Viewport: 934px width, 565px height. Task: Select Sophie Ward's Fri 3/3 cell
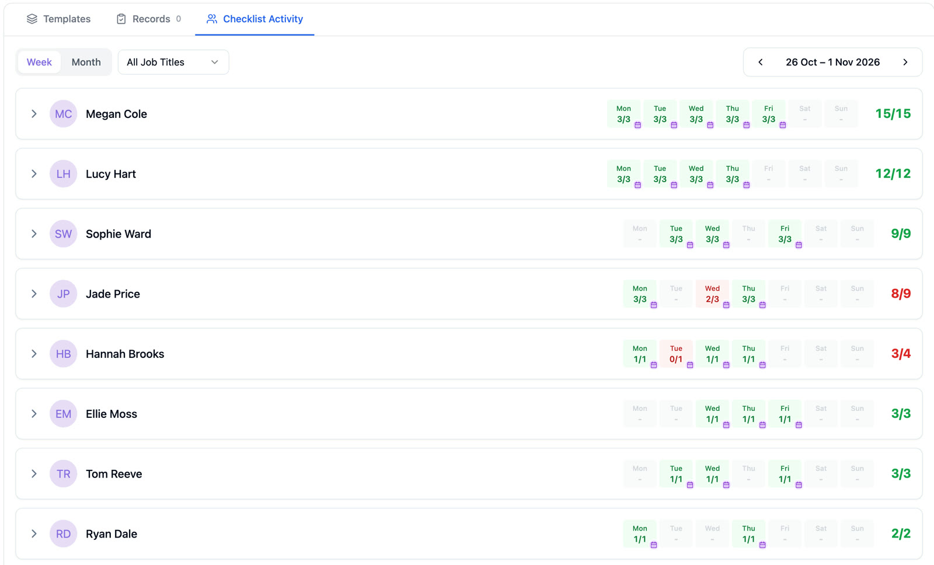click(x=785, y=234)
